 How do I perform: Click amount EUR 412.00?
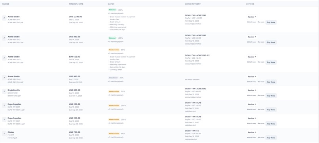tap(74, 57)
